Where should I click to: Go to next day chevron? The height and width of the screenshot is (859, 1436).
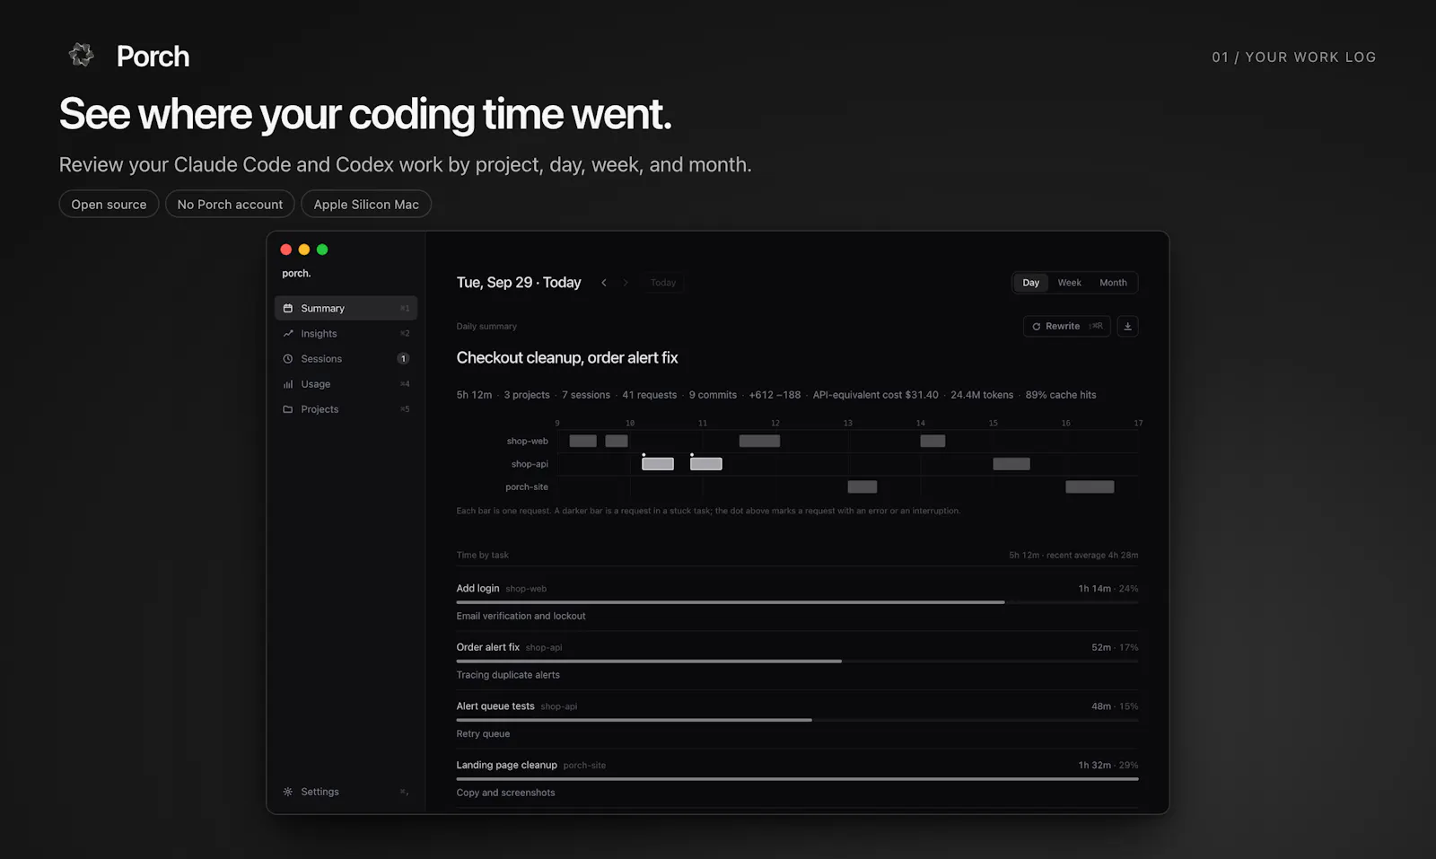coord(626,283)
